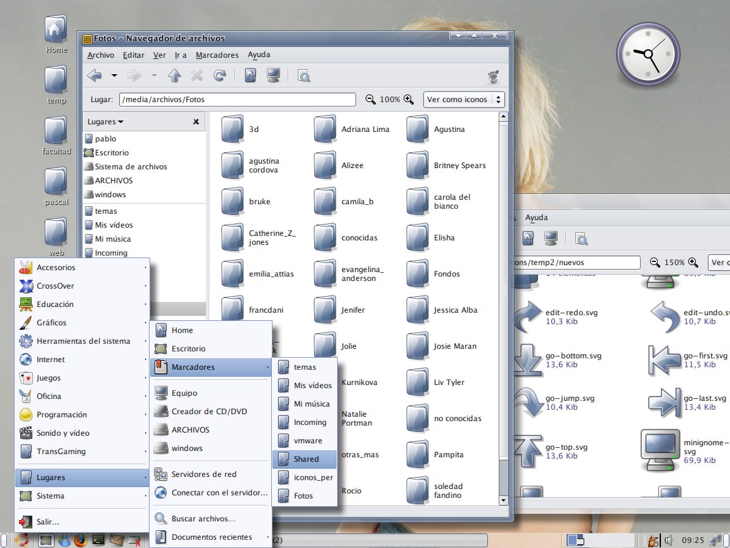Screen dimensions: 730x548
Task: Open the Lugares sidebar dropdown
Action: 105,122
